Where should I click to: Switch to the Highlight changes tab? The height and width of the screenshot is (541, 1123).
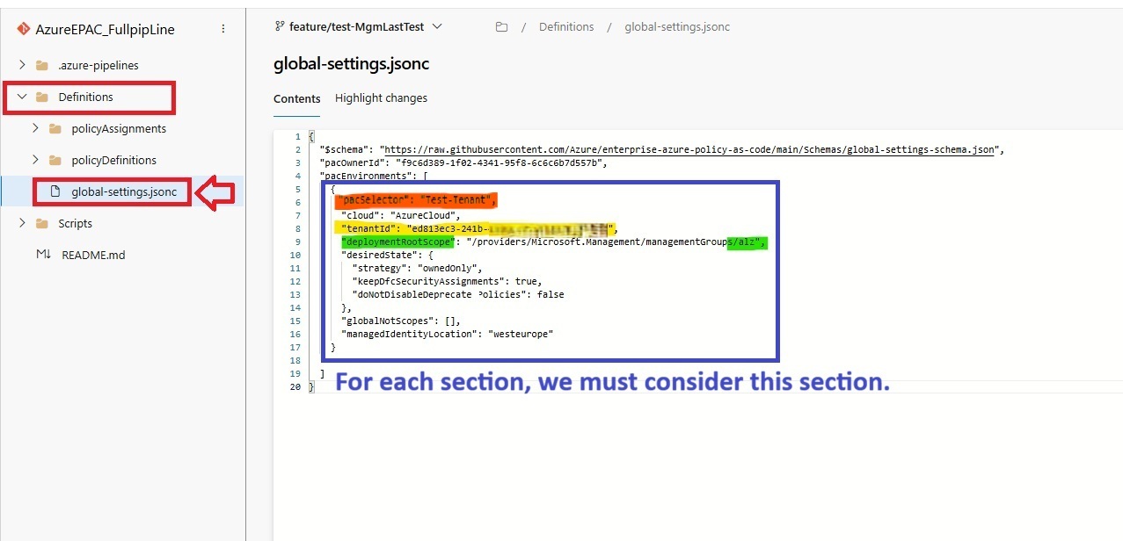(381, 98)
